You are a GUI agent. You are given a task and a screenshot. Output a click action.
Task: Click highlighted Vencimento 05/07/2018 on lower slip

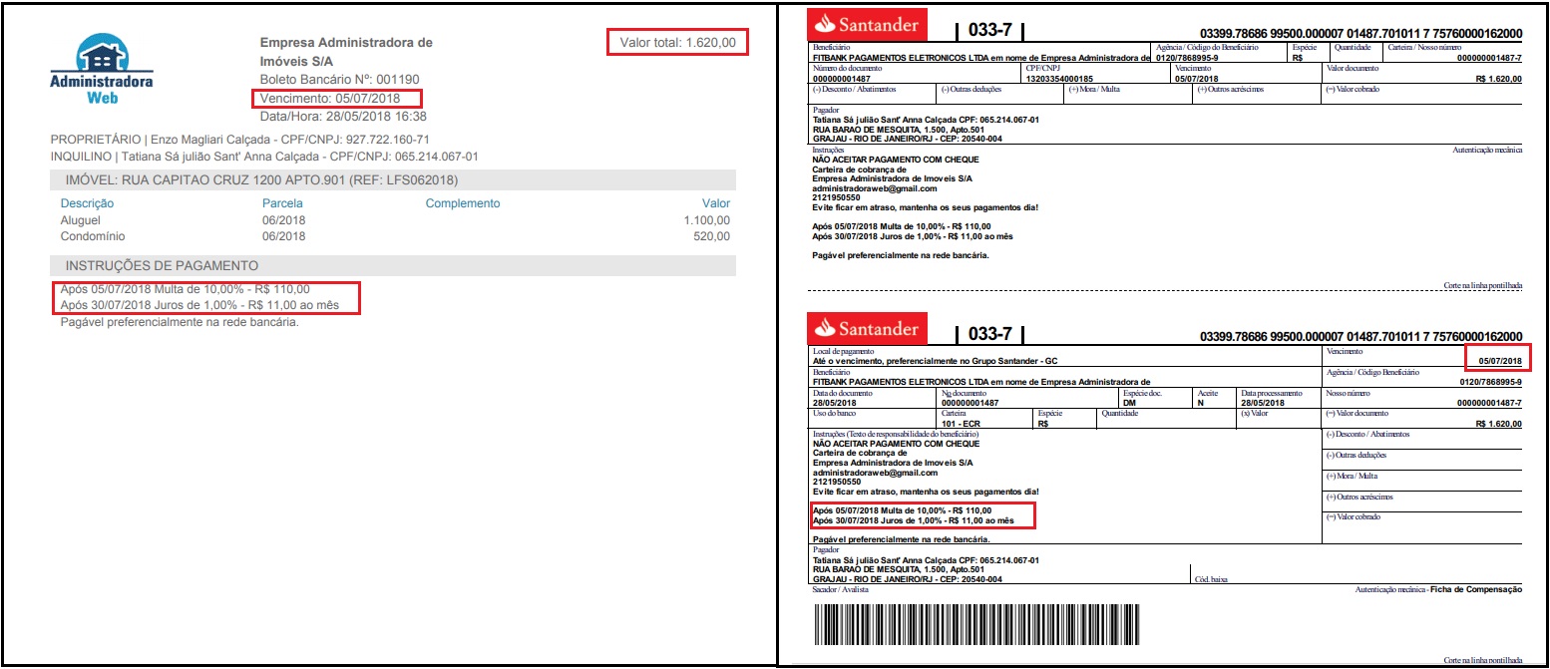(x=1500, y=360)
